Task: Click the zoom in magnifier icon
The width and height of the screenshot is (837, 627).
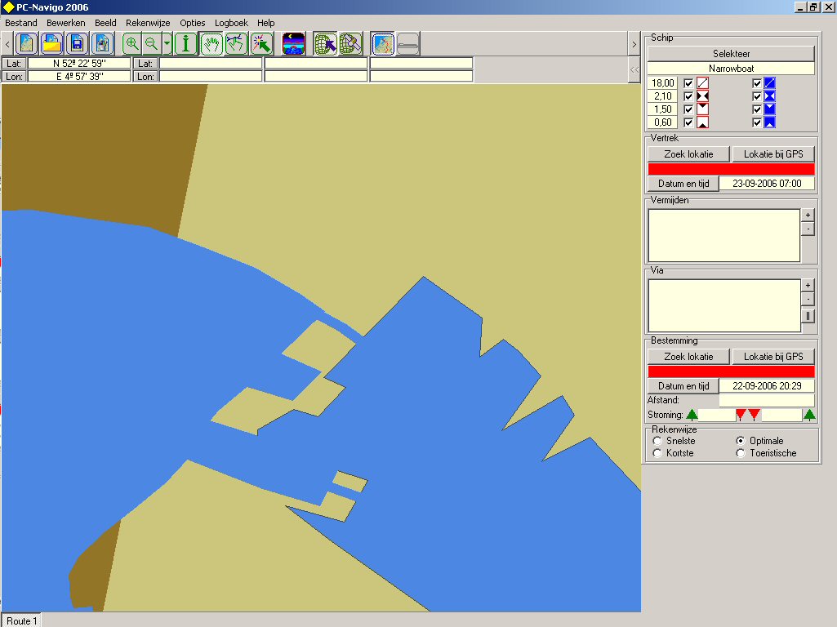Action: (132, 43)
